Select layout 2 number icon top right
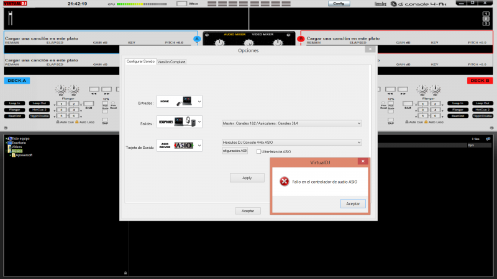Image resolution: width=497 pixels, height=279 pixels. point(486,19)
